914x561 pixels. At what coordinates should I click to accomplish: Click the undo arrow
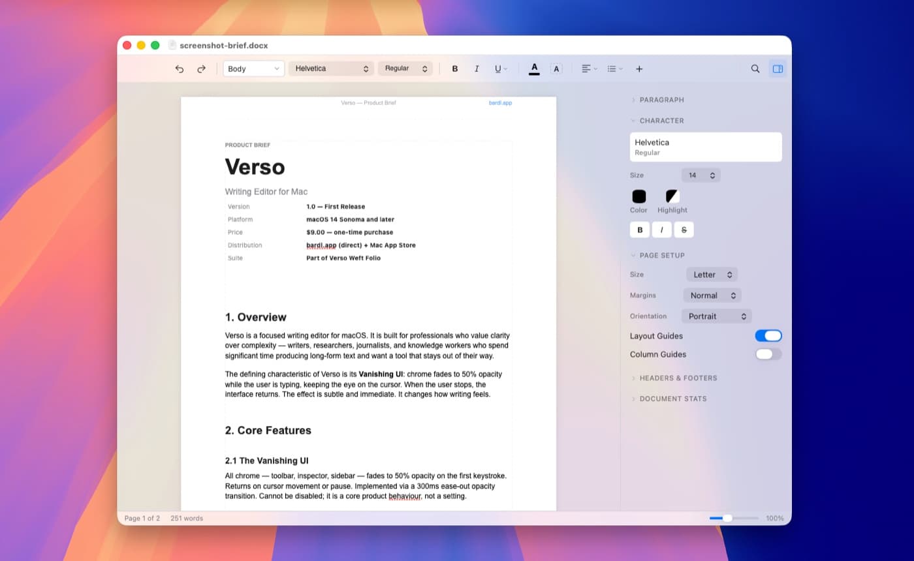click(x=180, y=68)
